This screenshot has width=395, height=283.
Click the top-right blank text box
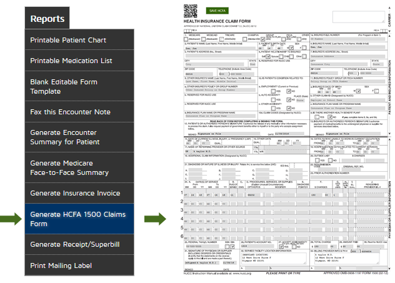(x=359, y=17)
